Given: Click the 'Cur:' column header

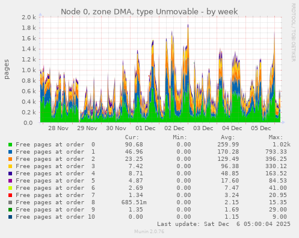Looking at the screenshot, I should [132, 137].
